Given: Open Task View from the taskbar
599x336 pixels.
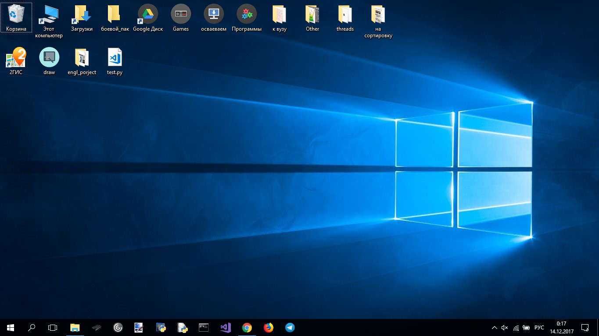Looking at the screenshot, I should pyautogui.click(x=53, y=327).
